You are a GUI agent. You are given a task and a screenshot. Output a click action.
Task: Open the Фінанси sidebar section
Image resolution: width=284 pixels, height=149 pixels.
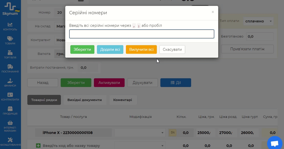coord(10,82)
